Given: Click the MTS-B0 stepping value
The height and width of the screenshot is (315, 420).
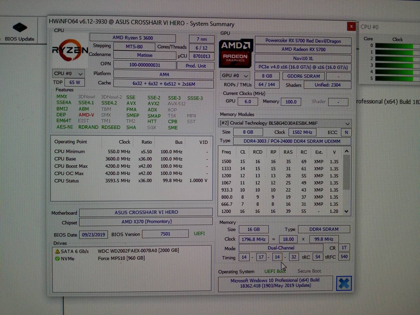Looking at the screenshot, I should coord(134,46).
